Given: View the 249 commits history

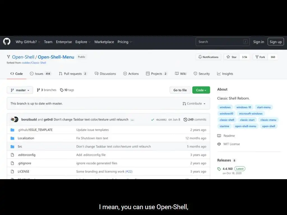Looking at the screenshot, I should tap(195, 120).
